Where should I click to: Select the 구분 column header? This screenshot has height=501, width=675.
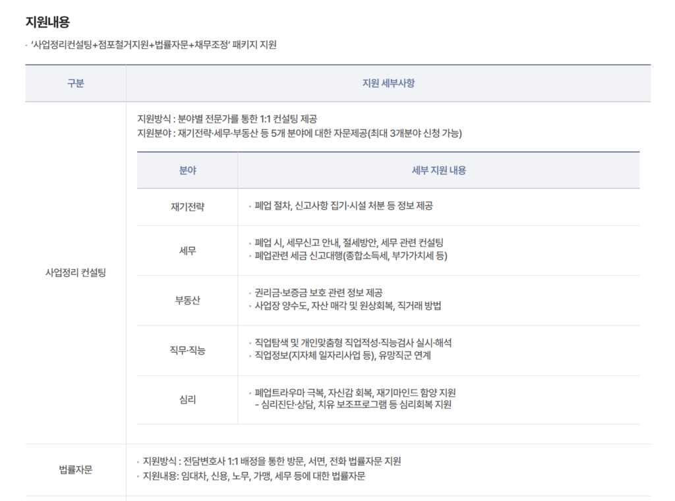(75, 83)
